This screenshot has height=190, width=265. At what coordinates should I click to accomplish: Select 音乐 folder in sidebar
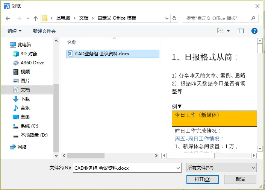click(21, 108)
